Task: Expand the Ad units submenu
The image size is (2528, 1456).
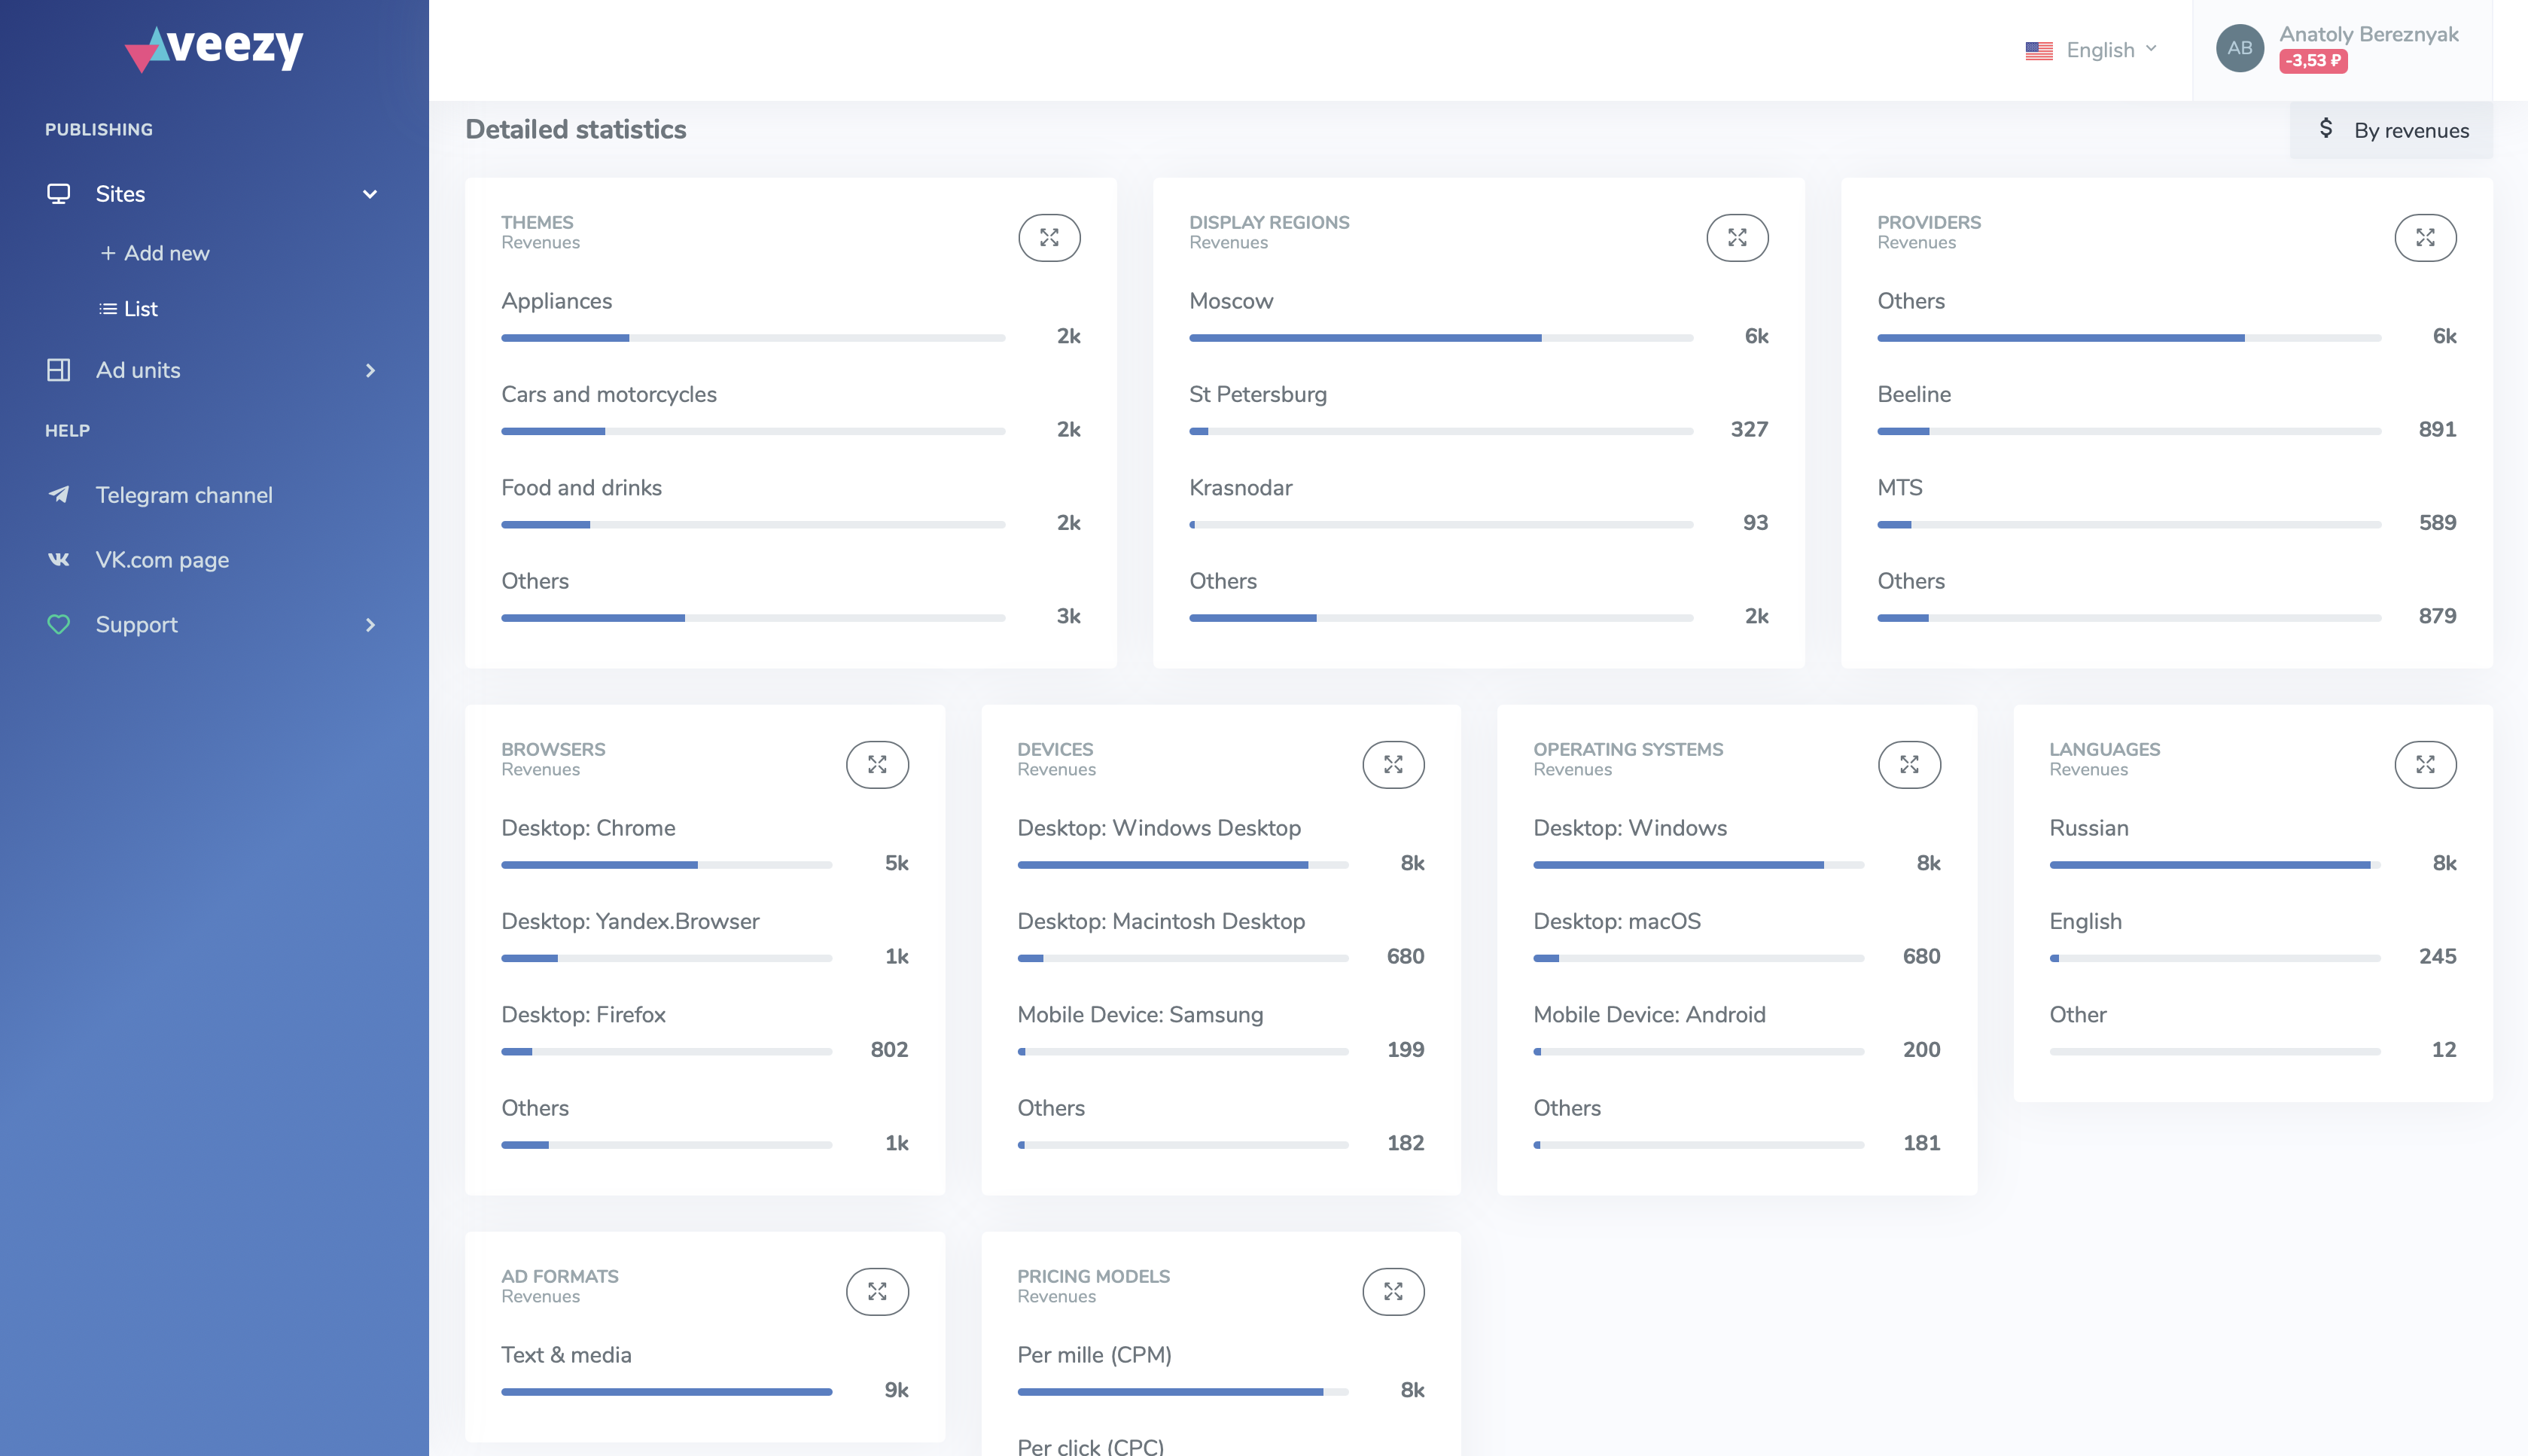Action: [x=370, y=370]
